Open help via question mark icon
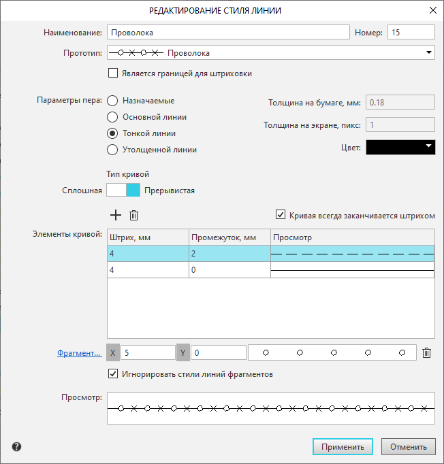The height and width of the screenshot is (464, 444). (16, 447)
